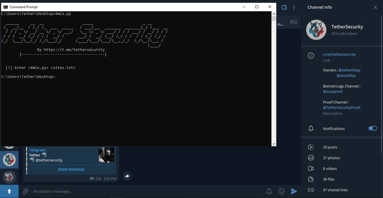The height and width of the screenshot is (198, 383).
Task: Minimize the Command Prompt window
Action: [x=244, y=7]
